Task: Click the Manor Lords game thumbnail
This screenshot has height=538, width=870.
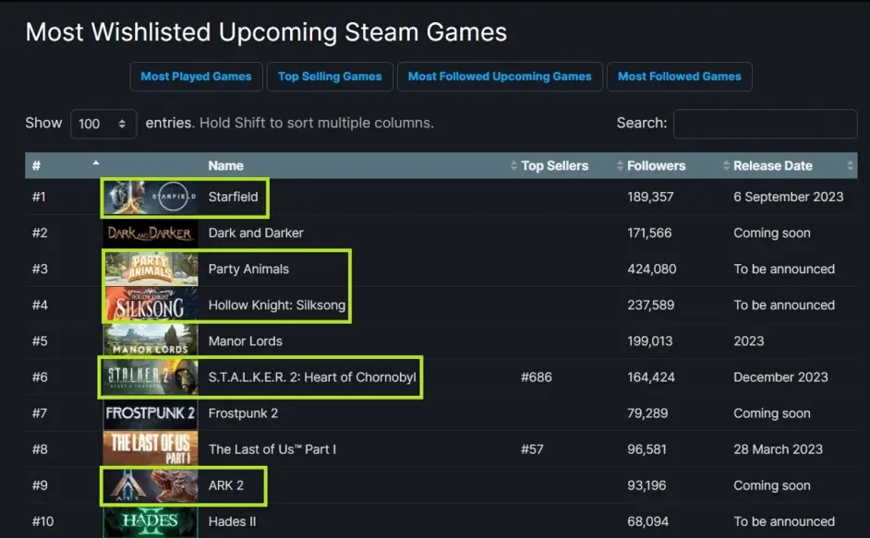Action: tap(151, 341)
